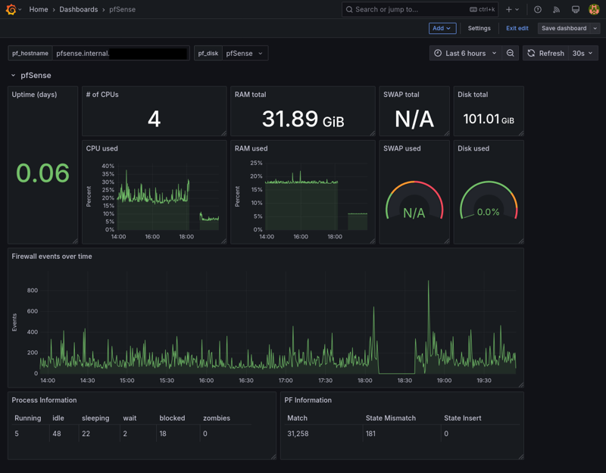The image size is (606, 473).
Task: Click the blocked value 18
Action: [163, 434]
